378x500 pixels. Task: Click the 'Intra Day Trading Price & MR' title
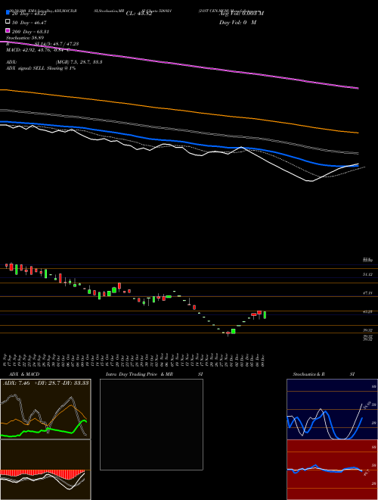point(140,374)
